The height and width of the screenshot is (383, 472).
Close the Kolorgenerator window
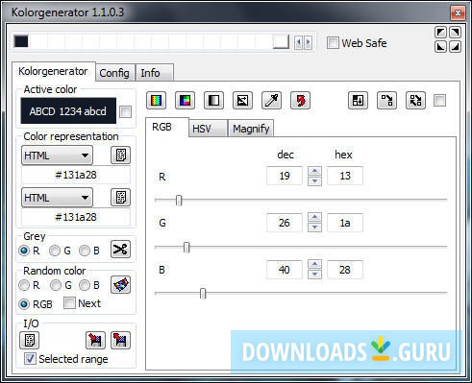(458, 13)
